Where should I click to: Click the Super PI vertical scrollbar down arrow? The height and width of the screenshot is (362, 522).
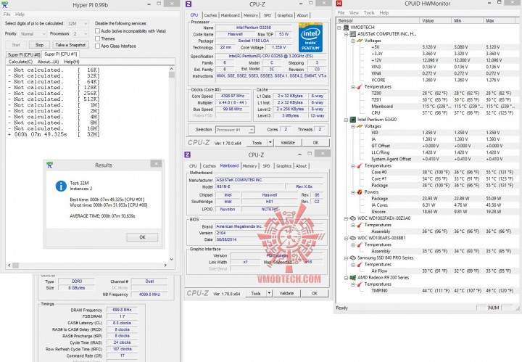(171, 259)
